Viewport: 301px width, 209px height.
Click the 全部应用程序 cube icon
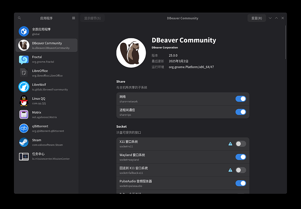(24, 31)
